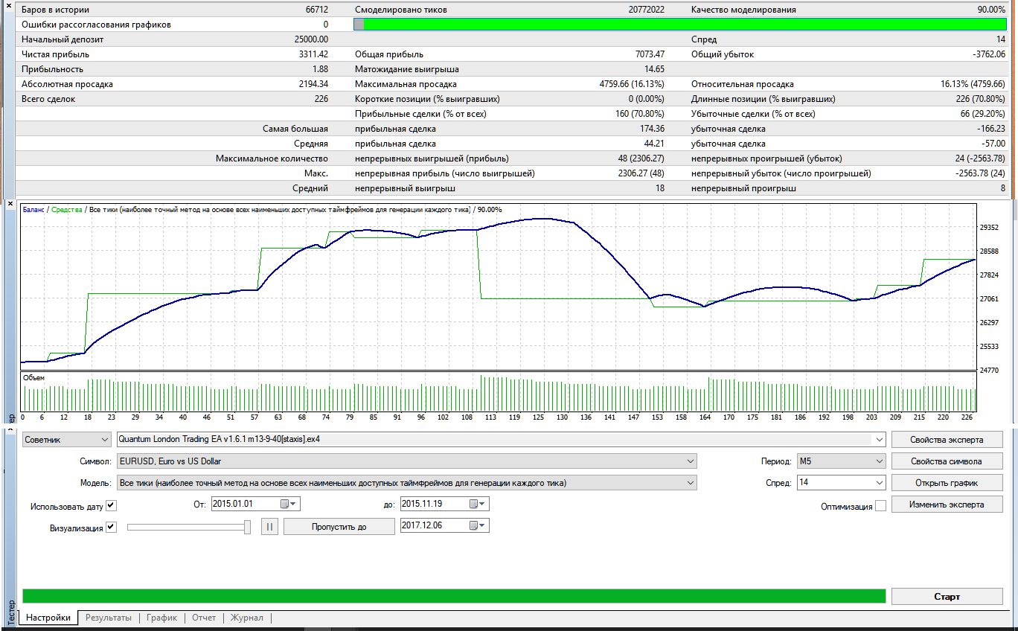
Task: Click the Смоделировано тиков value 20772022
Action: 646,10
